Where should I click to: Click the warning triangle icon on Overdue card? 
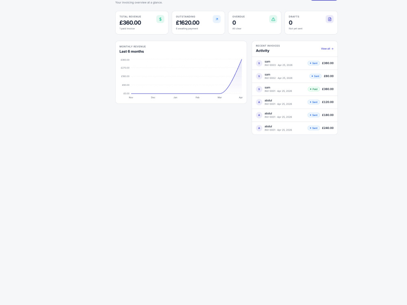273,19
